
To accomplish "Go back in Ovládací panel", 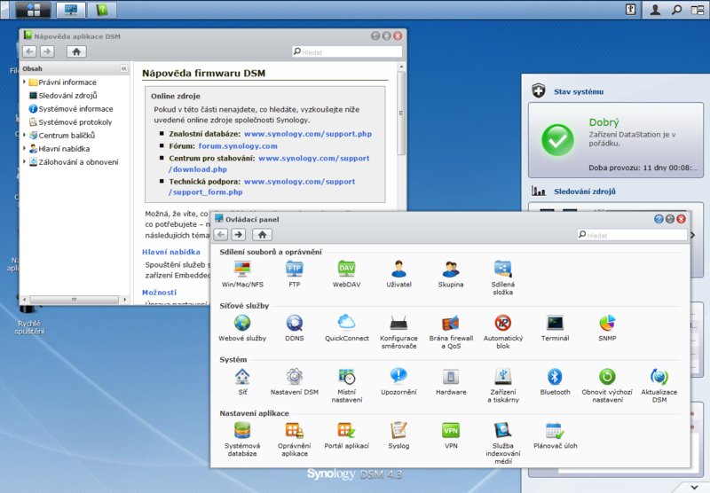I will pyautogui.click(x=220, y=234).
